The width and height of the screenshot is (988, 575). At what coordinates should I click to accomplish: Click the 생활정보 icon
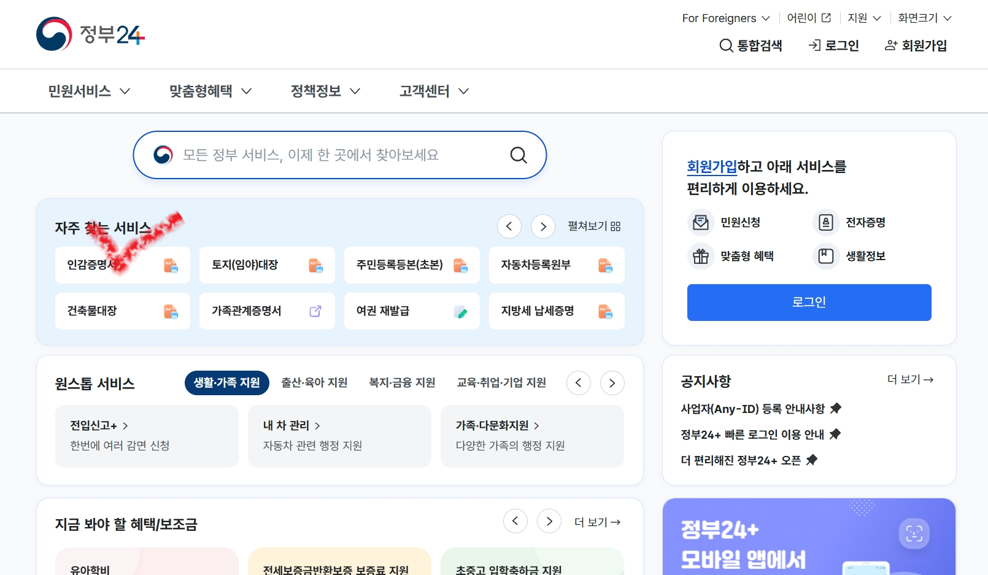[x=826, y=256]
